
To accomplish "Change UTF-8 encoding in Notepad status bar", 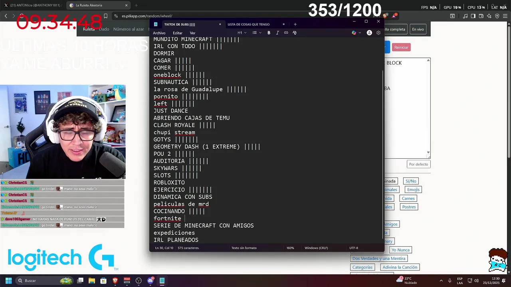I will click(x=354, y=248).
